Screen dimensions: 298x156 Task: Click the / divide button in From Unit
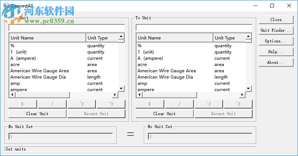tap(52, 104)
